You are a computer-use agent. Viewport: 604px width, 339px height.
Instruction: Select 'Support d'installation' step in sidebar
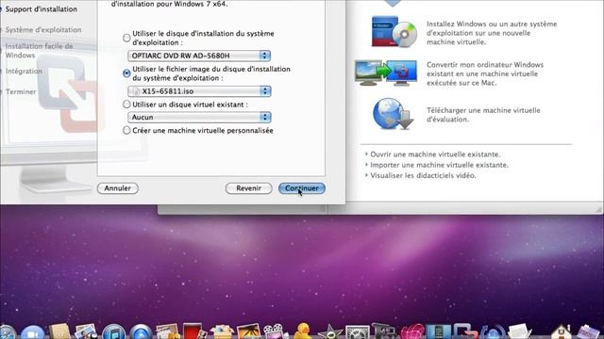pyautogui.click(x=41, y=8)
